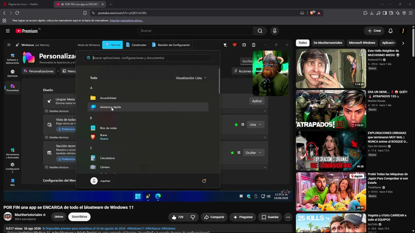Go to the YouTube Premium home logo

(27, 31)
